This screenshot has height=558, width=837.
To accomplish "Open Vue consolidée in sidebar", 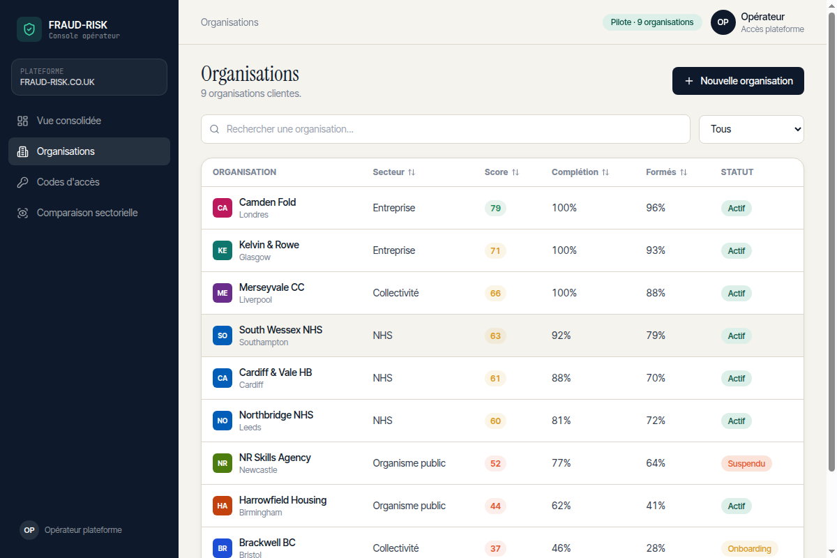I will (89, 121).
